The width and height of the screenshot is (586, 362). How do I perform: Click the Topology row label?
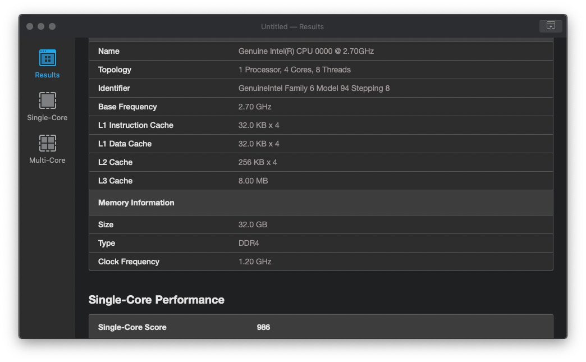(115, 70)
